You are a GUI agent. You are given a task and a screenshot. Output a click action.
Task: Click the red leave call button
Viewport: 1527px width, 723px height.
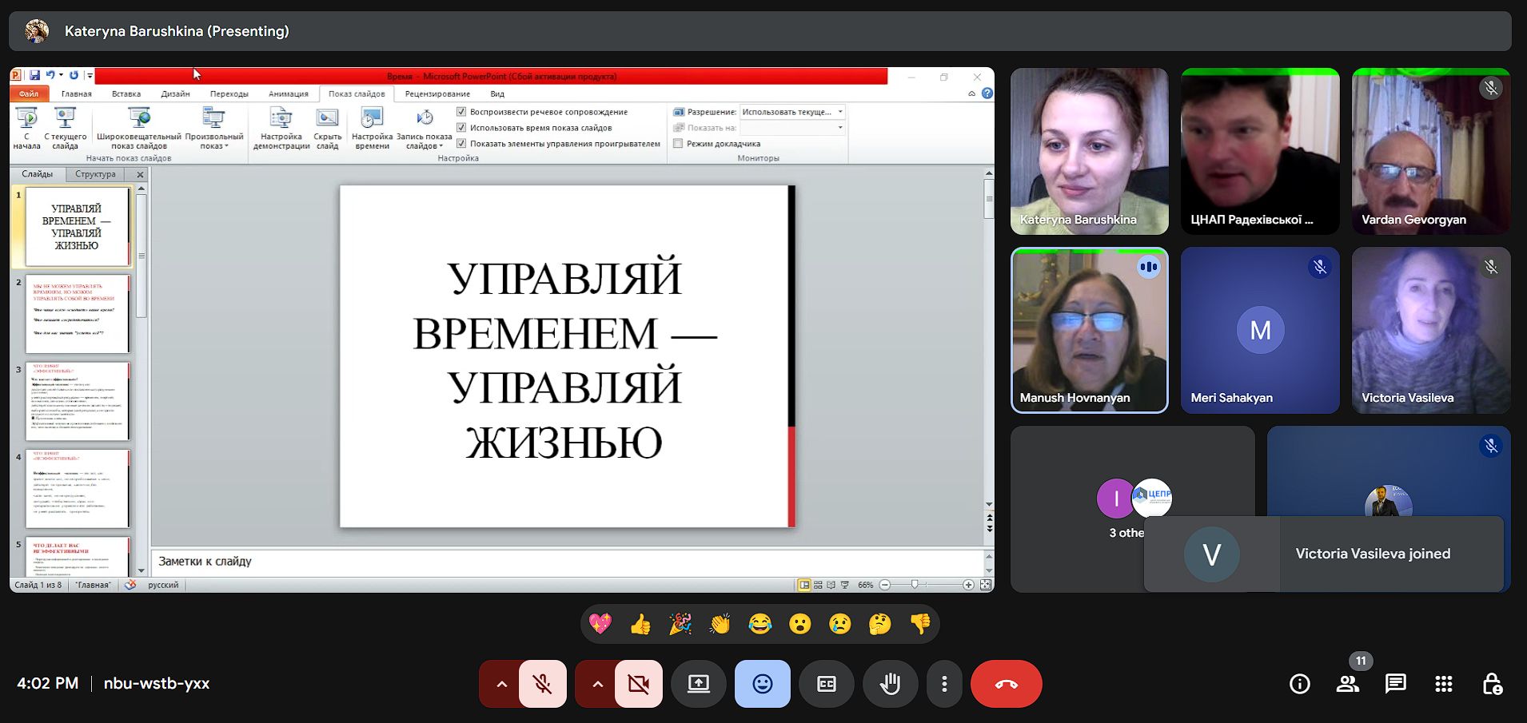coord(1006,684)
